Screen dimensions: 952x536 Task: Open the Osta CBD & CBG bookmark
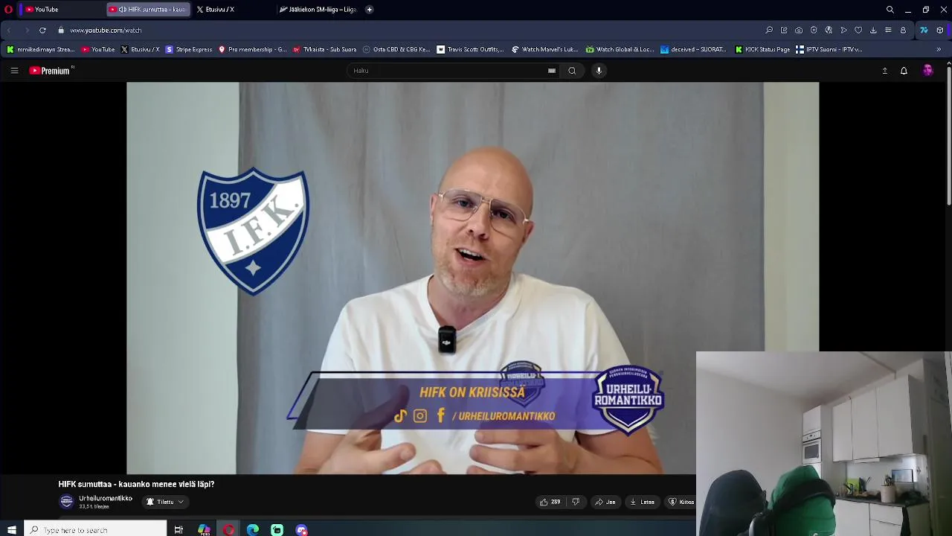[x=396, y=50]
